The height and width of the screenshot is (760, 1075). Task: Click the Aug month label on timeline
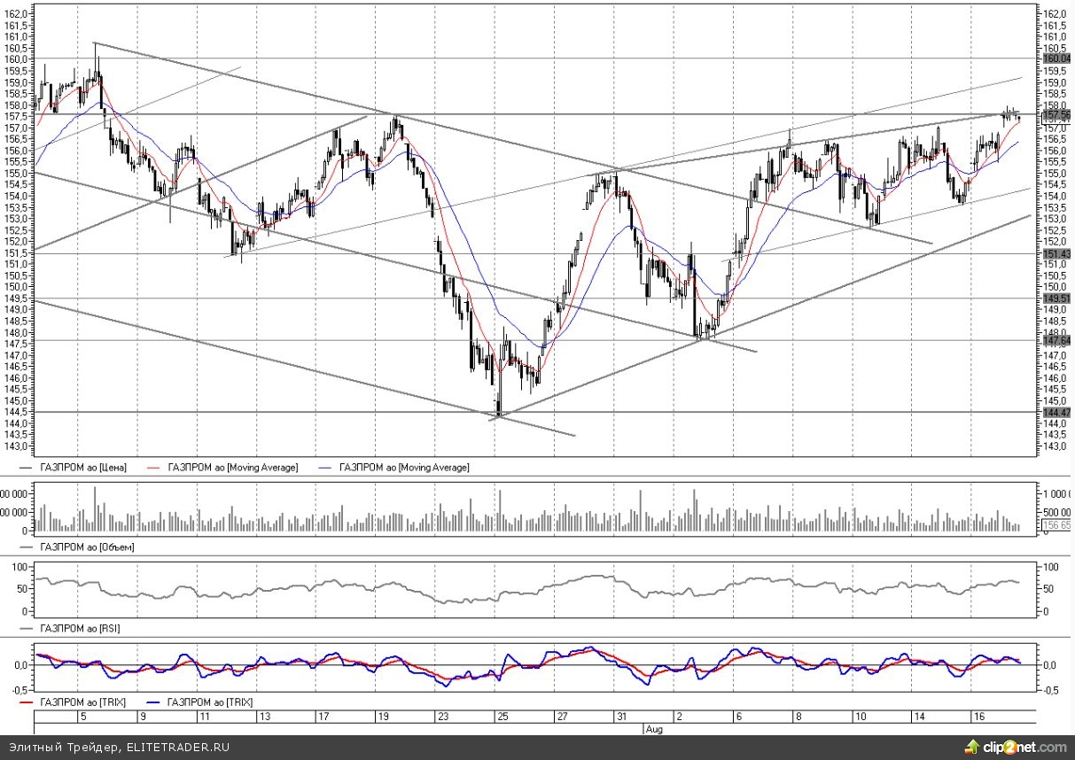click(x=652, y=729)
